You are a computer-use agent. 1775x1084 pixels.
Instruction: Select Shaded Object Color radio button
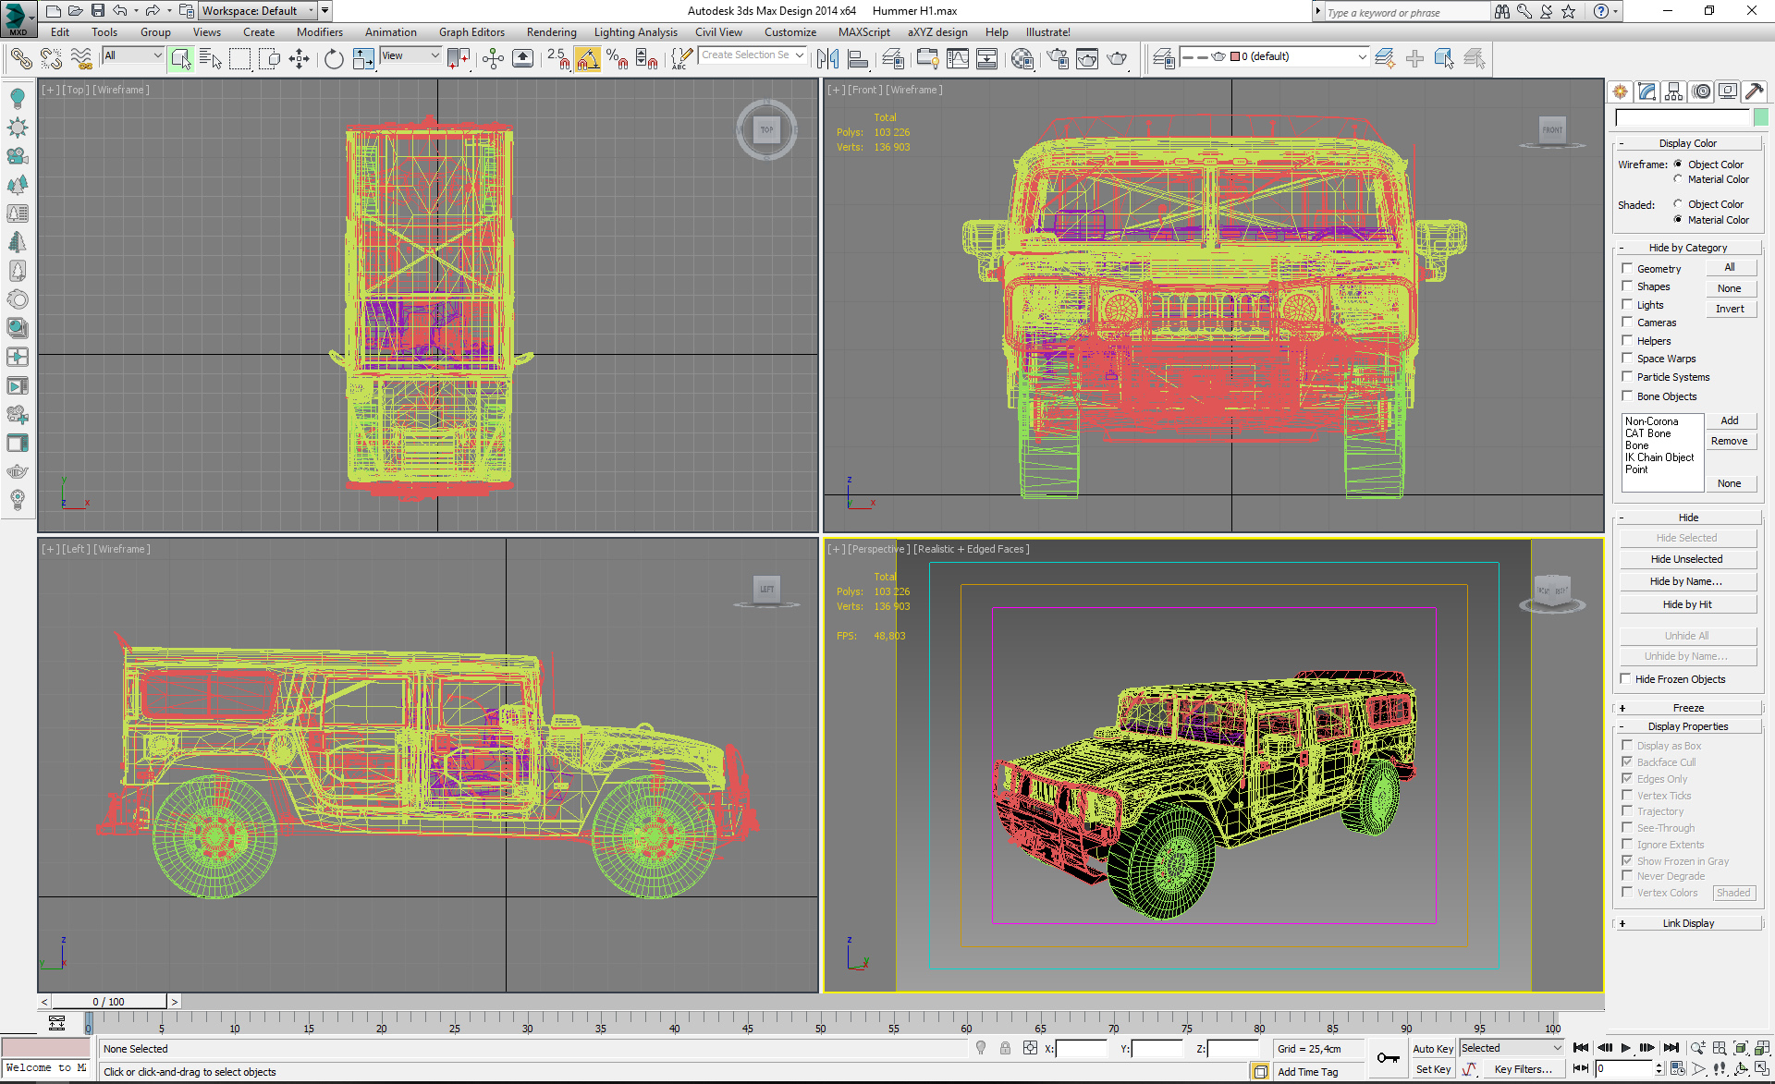coord(1678,204)
